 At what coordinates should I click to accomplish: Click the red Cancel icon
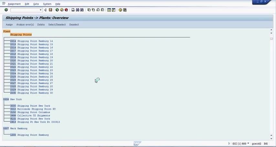pyautogui.click(x=66, y=10)
